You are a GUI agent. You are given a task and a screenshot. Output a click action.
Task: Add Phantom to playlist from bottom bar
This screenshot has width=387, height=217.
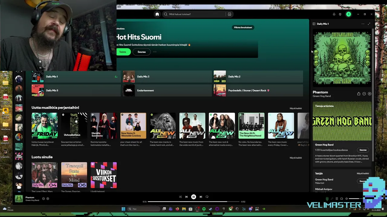point(48,199)
